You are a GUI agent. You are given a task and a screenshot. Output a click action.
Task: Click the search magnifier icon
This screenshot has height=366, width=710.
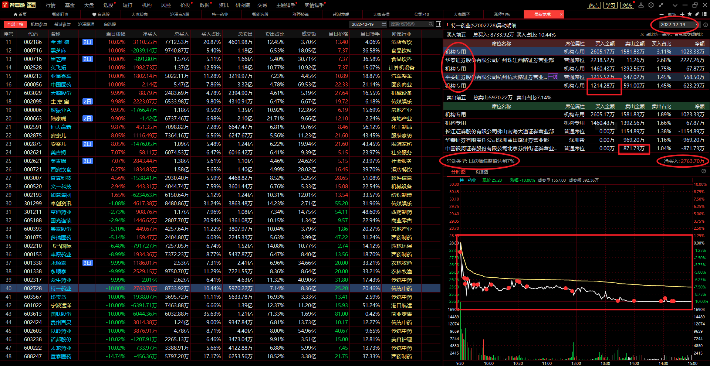tap(431, 24)
